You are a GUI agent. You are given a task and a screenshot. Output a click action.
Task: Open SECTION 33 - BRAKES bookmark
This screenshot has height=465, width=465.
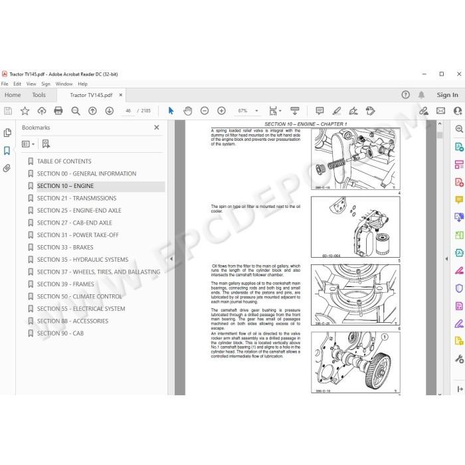tap(65, 247)
